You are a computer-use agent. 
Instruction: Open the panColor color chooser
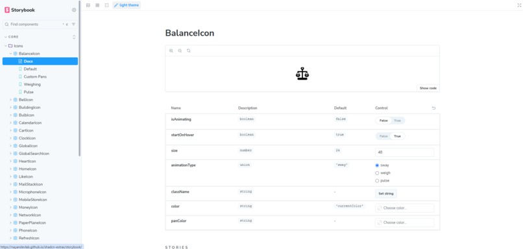pos(405,222)
